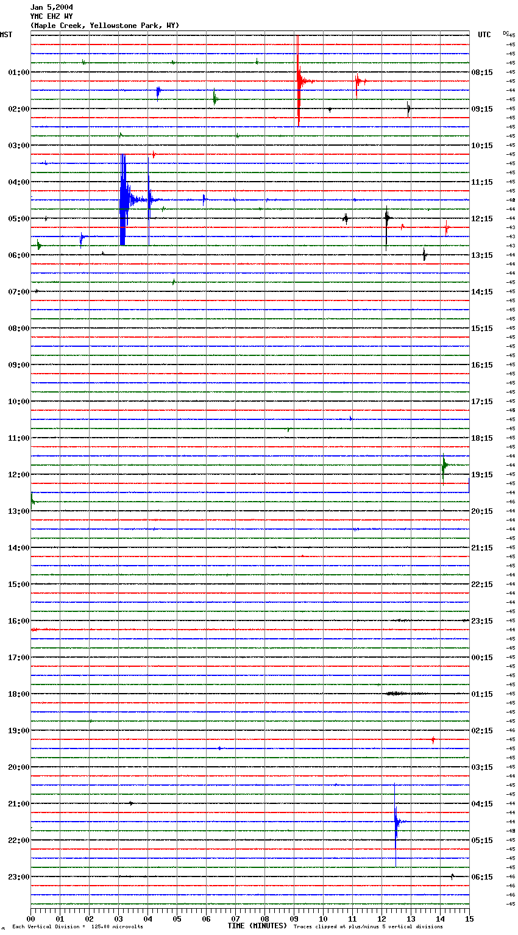Click the 10:15 UTC time label
This screenshot has width=518, height=935.
pos(482,146)
